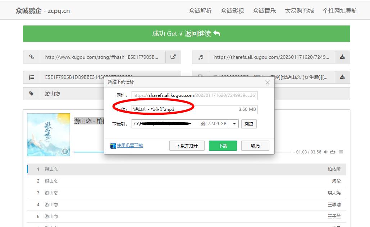This screenshot has width=370, height=227.
Task: Select playlist track 3 by 琪大妈
Action: click(186, 193)
